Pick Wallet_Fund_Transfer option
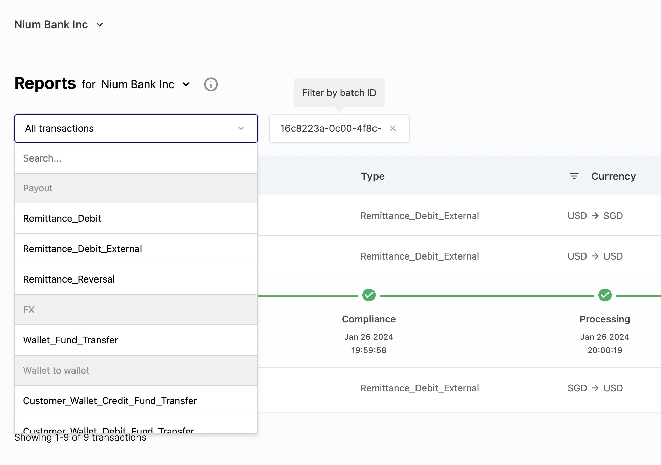 pyautogui.click(x=136, y=340)
